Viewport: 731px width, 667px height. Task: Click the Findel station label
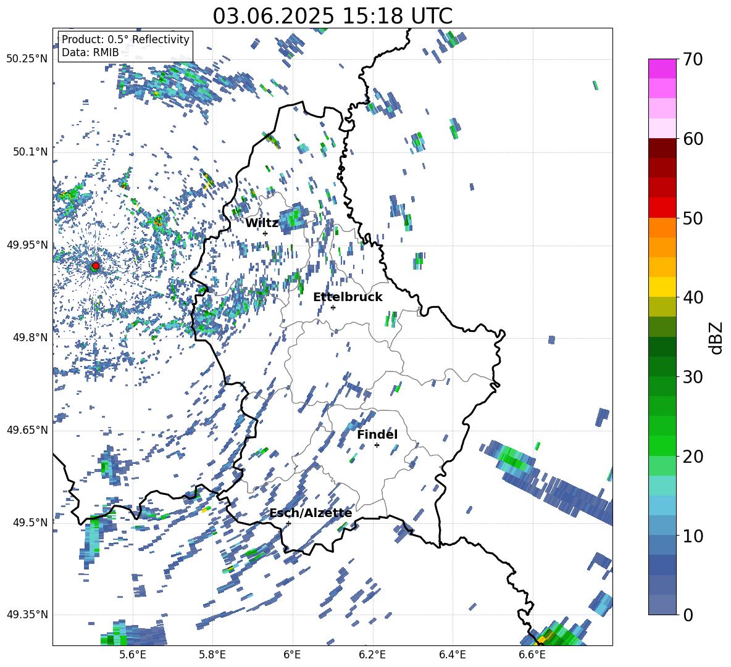click(377, 434)
